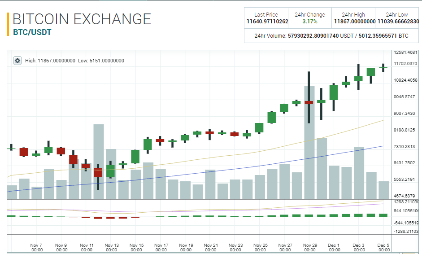Image resolution: width=422 pixels, height=254 pixels.
Task: Select the green candlestick above Nov 13
Action: [110, 171]
